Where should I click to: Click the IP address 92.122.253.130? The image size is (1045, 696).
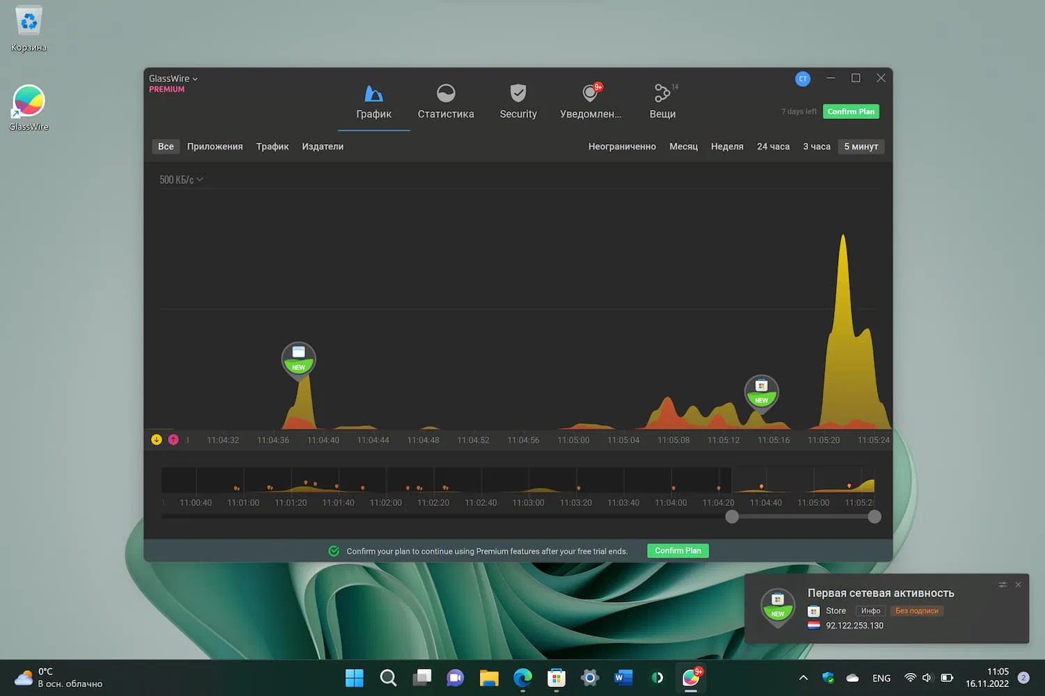pos(855,626)
